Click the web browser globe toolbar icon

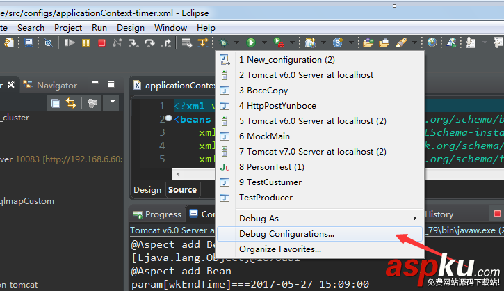pos(432,42)
